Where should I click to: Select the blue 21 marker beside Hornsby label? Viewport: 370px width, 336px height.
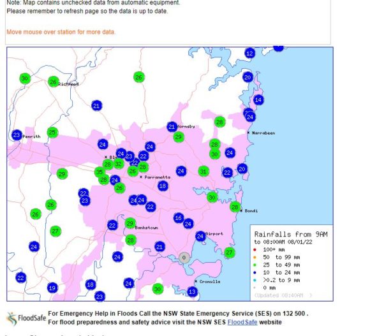(172, 127)
